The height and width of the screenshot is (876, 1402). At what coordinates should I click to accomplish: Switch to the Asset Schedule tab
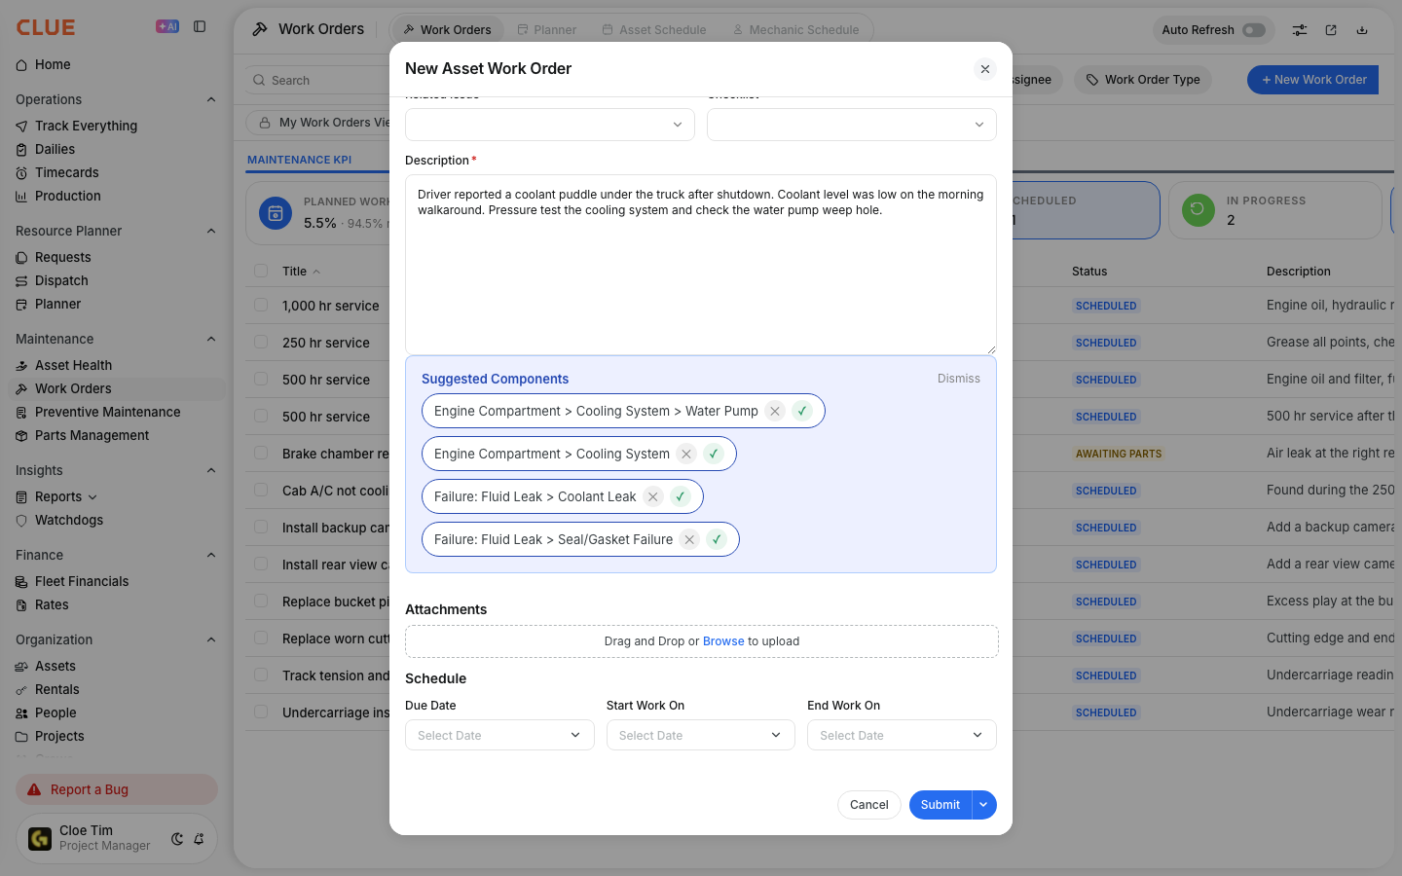tap(654, 30)
